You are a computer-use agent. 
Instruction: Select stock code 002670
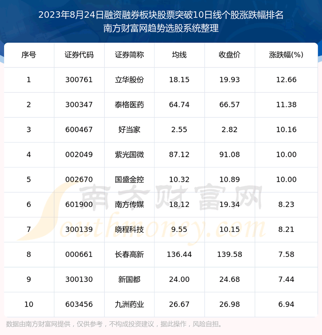[x=79, y=180]
